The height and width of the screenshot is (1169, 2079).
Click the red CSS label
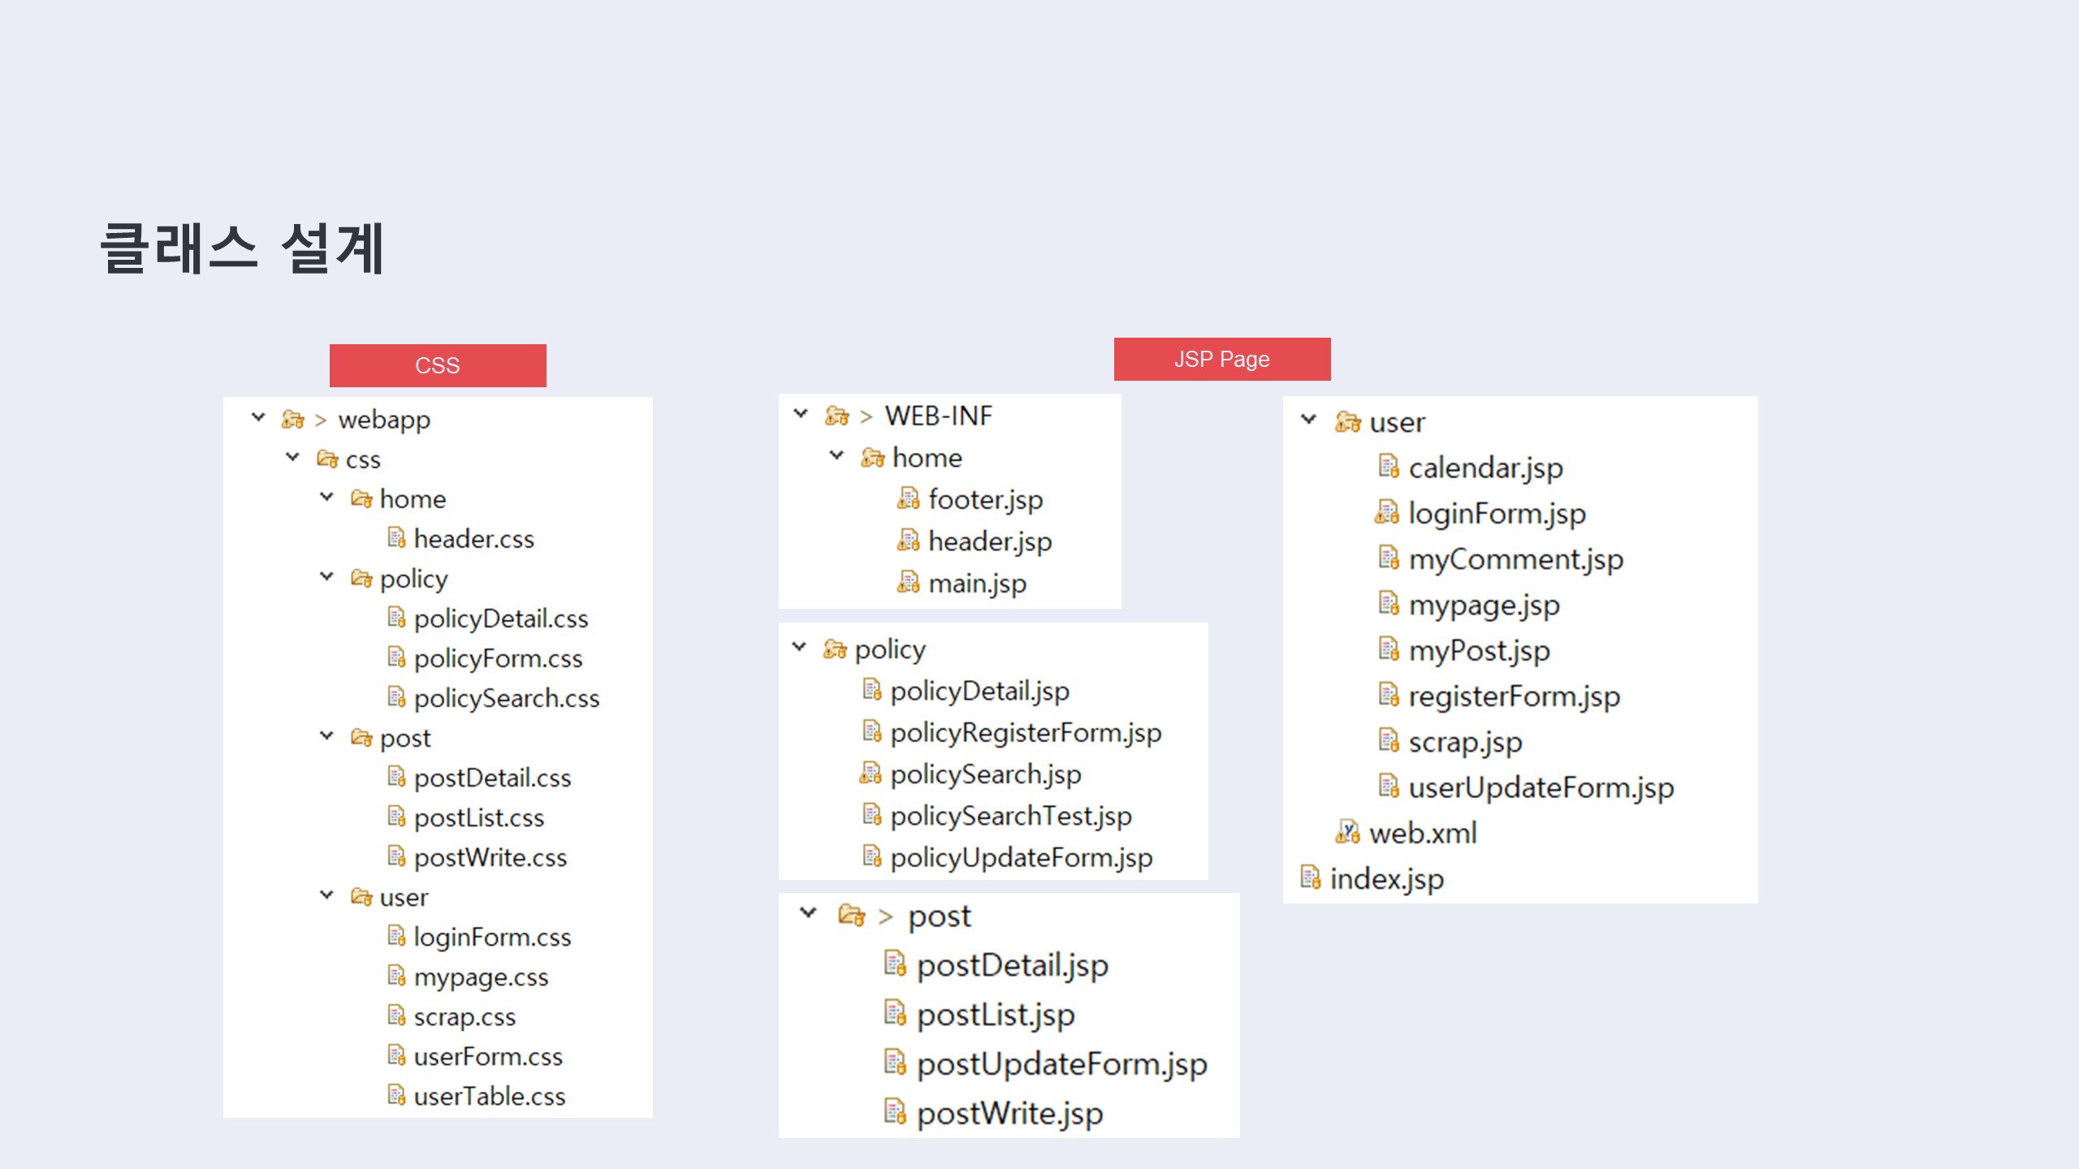coord(438,365)
